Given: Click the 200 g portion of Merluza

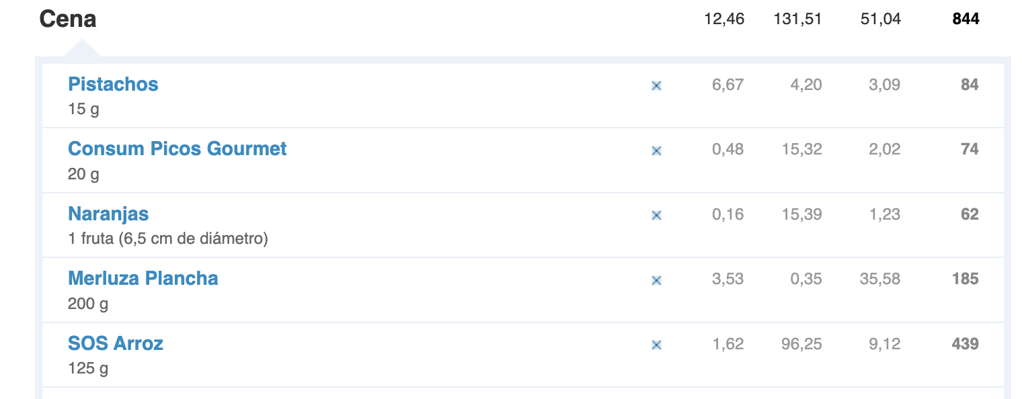Looking at the screenshot, I should [88, 304].
